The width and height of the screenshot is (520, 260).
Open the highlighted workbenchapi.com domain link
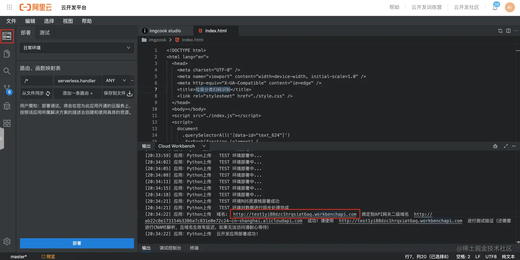(295, 214)
